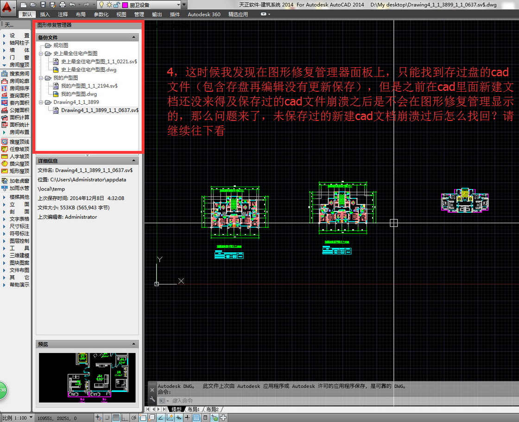This screenshot has width=519, height=422.
Task: Click the Undo arrow icon
Action: [72, 5]
